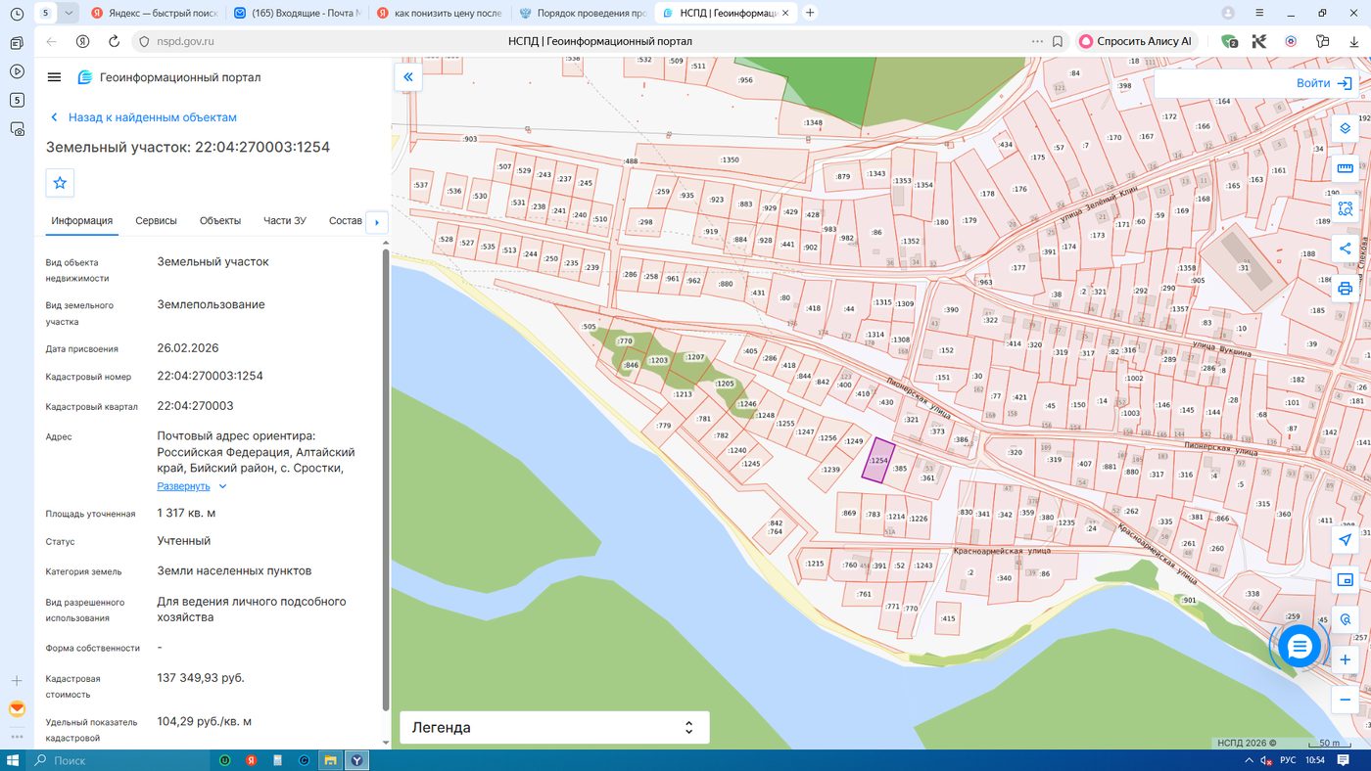
Task: Open the map layers icon
Action: [1345, 130]
